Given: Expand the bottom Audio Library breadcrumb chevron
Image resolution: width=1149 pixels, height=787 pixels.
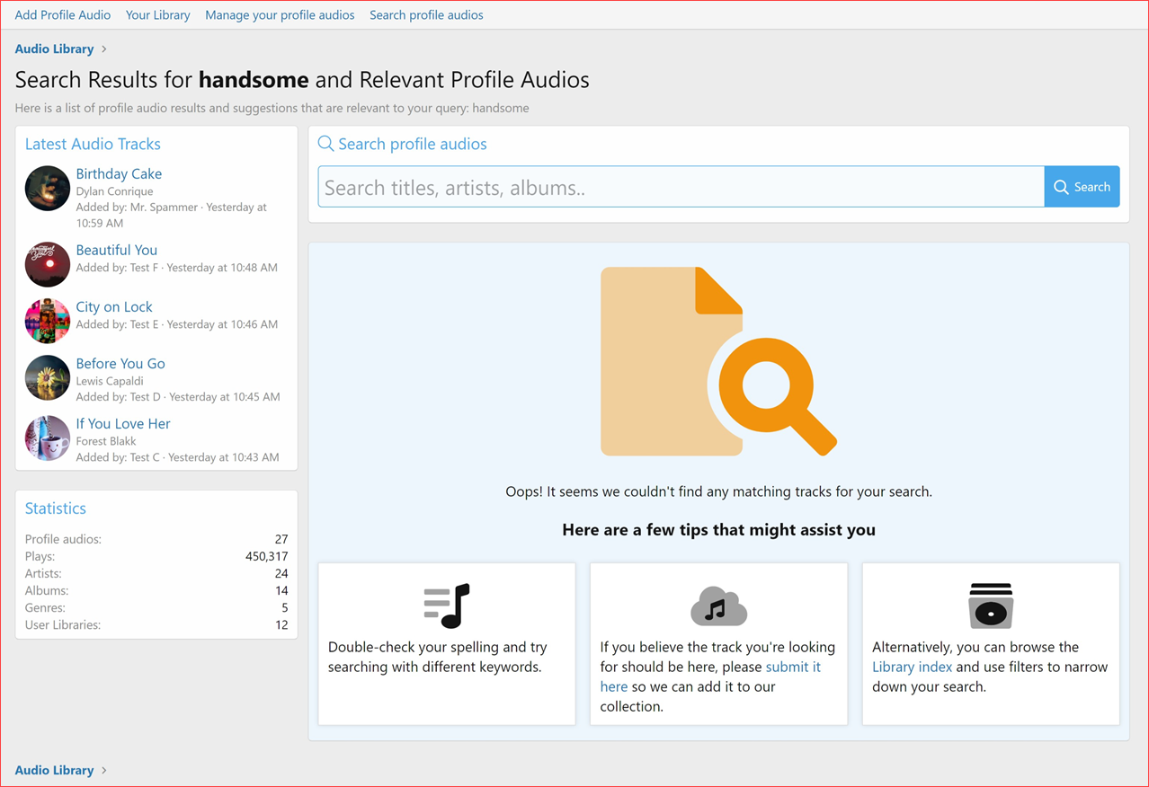Looking at the screenshot, I should [105, 770].
